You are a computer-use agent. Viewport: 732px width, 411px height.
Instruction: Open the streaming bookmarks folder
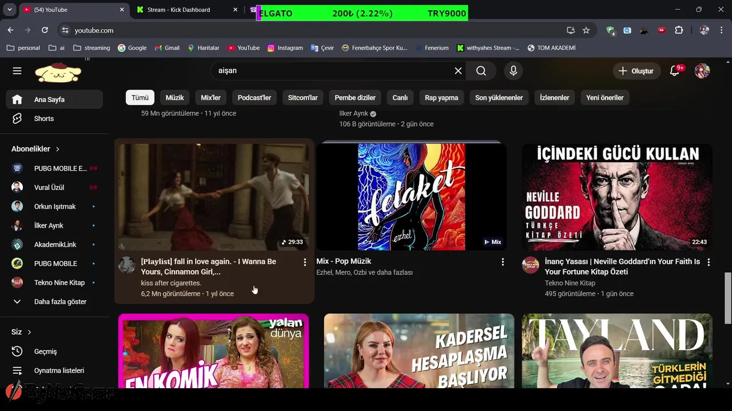tap(91, 48)
